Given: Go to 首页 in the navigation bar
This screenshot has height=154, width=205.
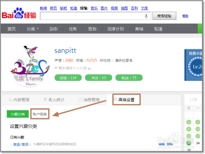Looking at the screenshot, I should tap(11, 29).
